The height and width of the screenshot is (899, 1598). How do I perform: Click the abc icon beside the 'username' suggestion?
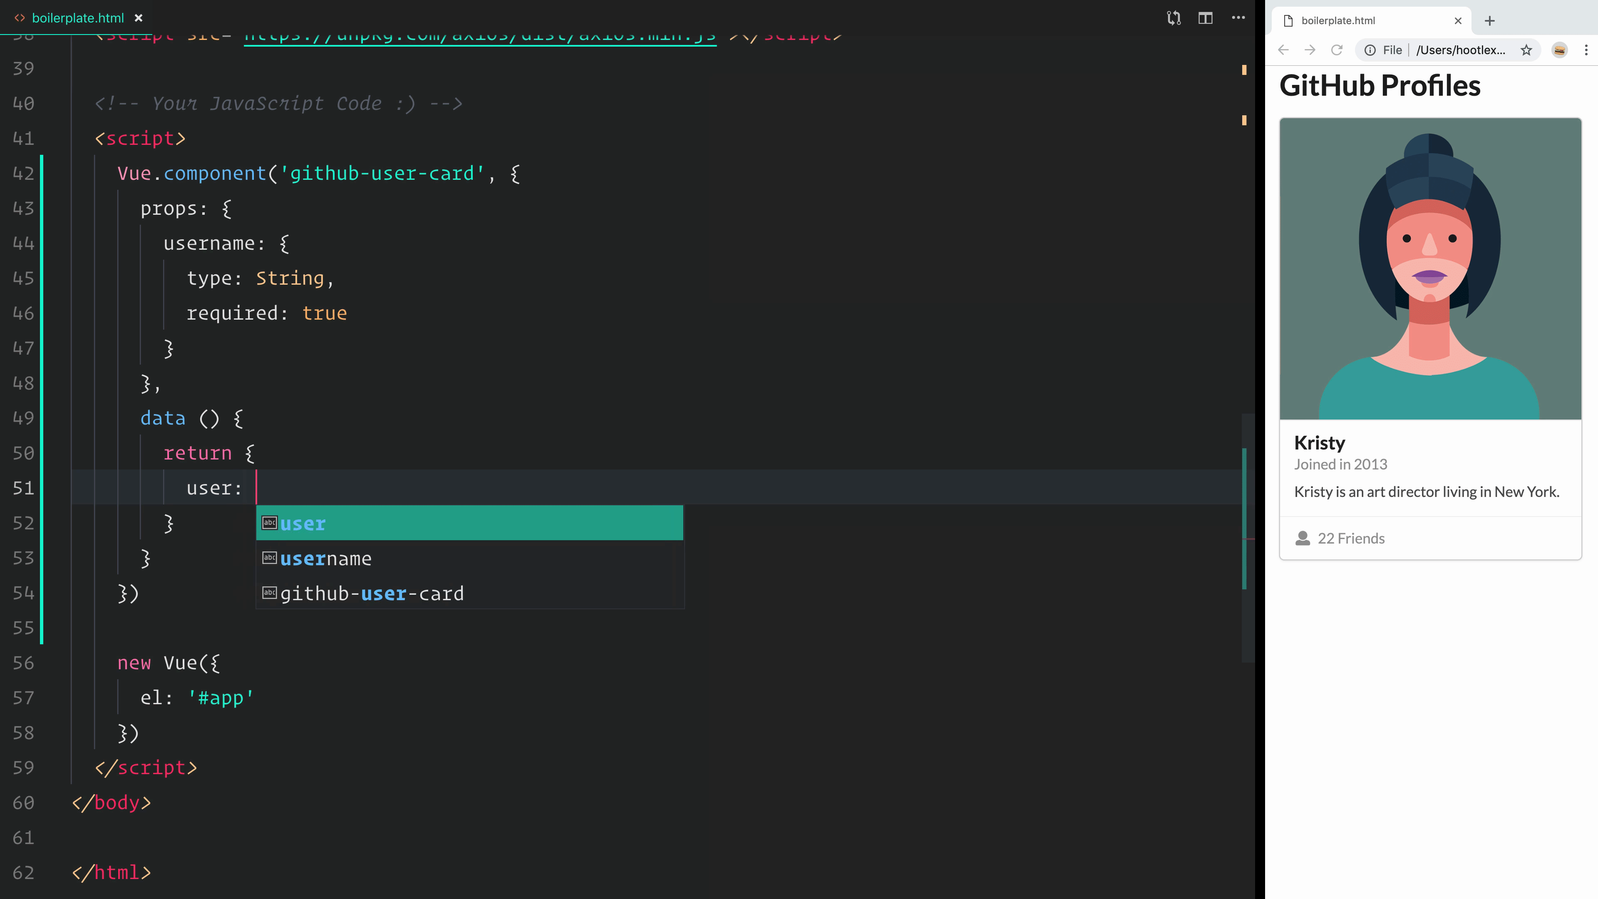269,558
